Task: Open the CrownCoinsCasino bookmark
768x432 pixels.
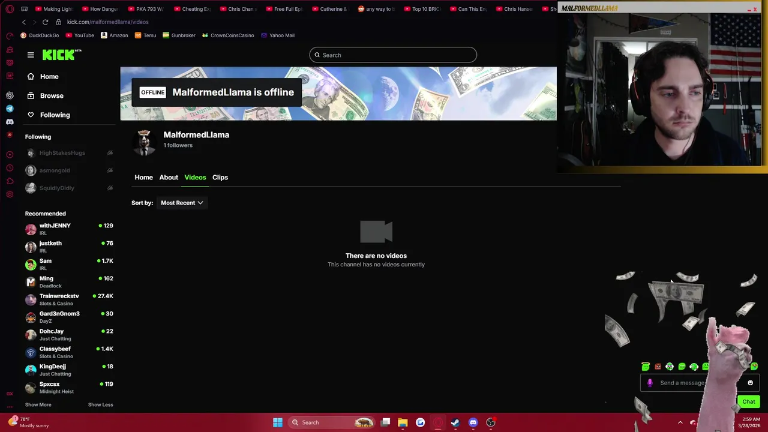Action: coord(228,35)
